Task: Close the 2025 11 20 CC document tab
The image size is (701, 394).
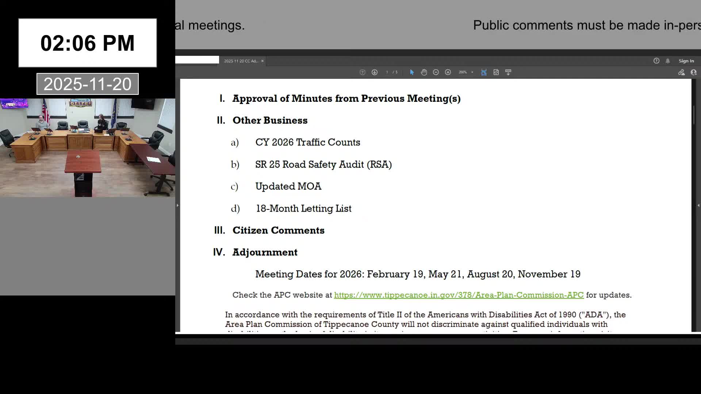Action: 262,61
